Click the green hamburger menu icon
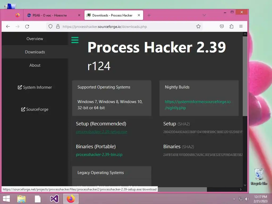 [75, 40]
